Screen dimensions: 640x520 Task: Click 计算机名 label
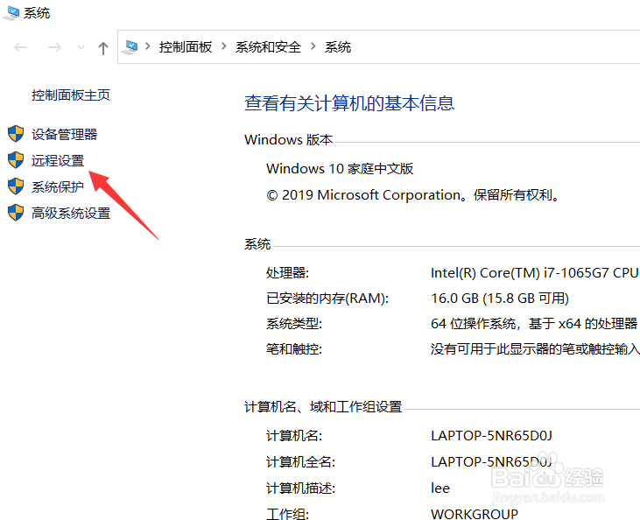[294, 435]
